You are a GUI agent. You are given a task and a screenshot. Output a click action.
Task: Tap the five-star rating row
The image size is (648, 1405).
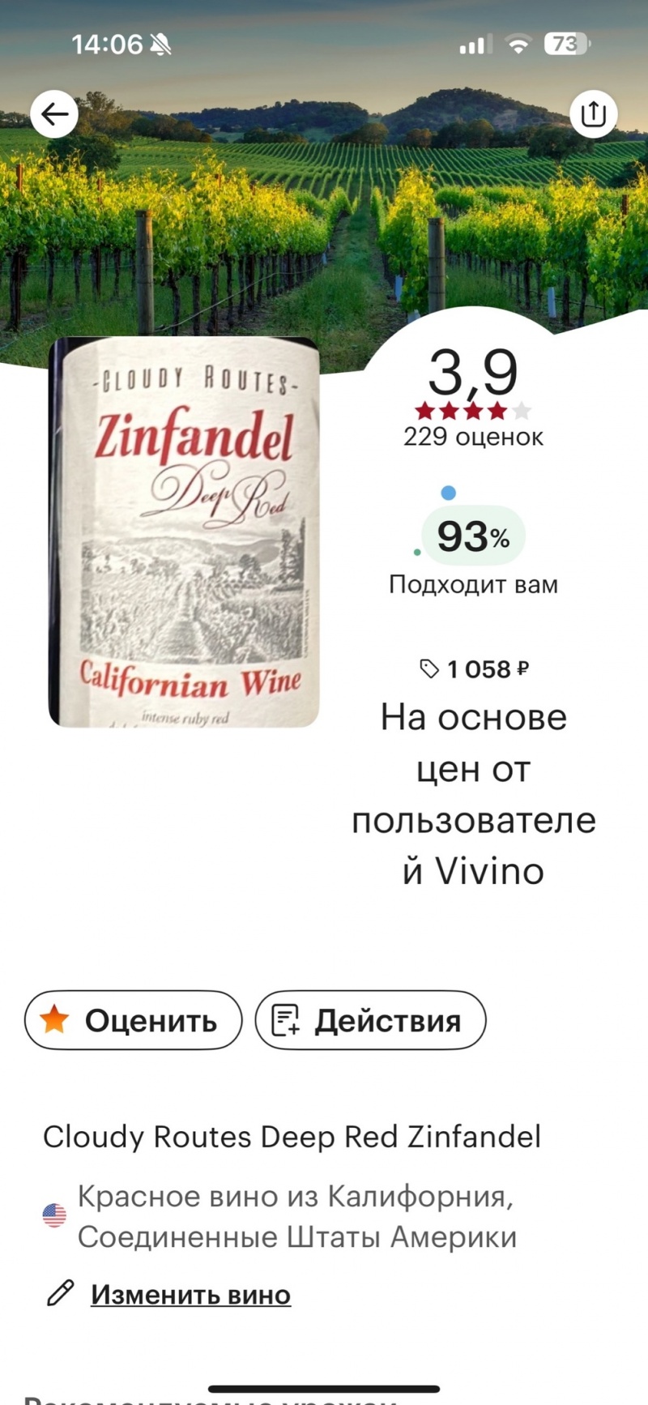point(473,411)
